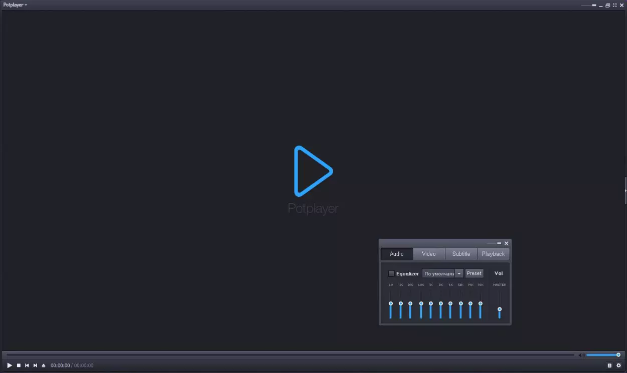Adjust the 60 Hz equalizer band slider
Image resolution: width=627 pixels, height=373 pixels.
click(x=391, y=303)
